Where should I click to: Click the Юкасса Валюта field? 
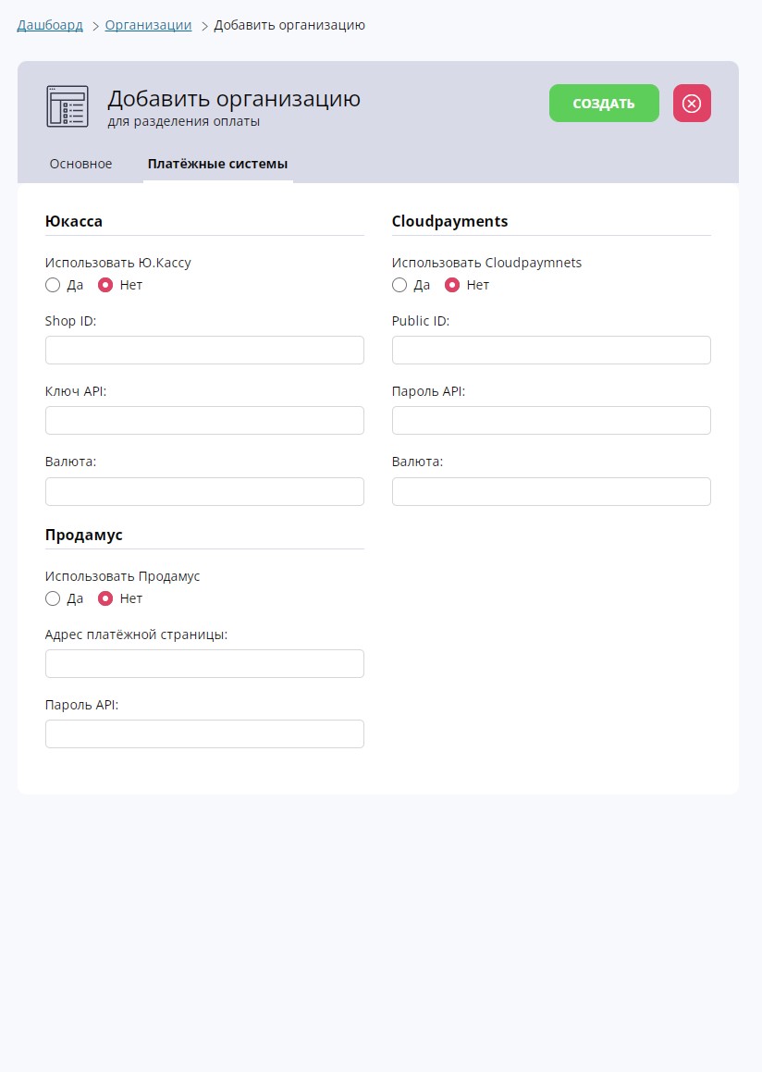tap(204, 491)
